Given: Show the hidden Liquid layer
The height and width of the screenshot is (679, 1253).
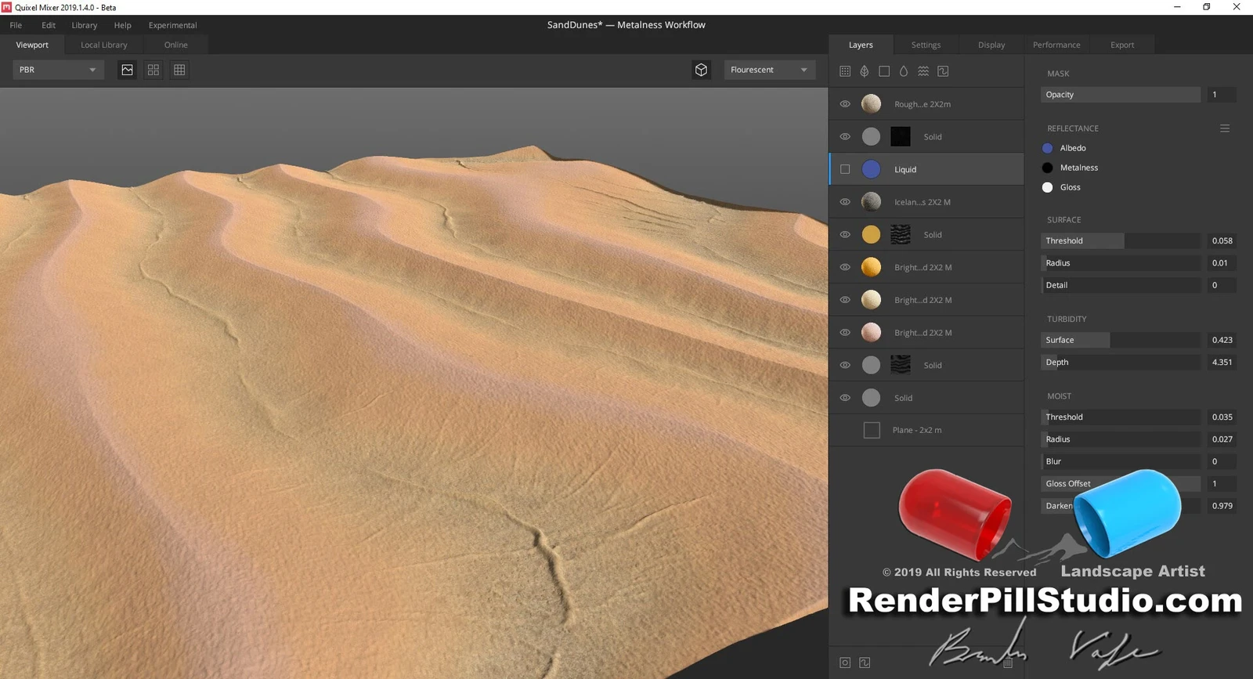Looking at the screenshot, I should pyautogui.click(x=845, y=169).
